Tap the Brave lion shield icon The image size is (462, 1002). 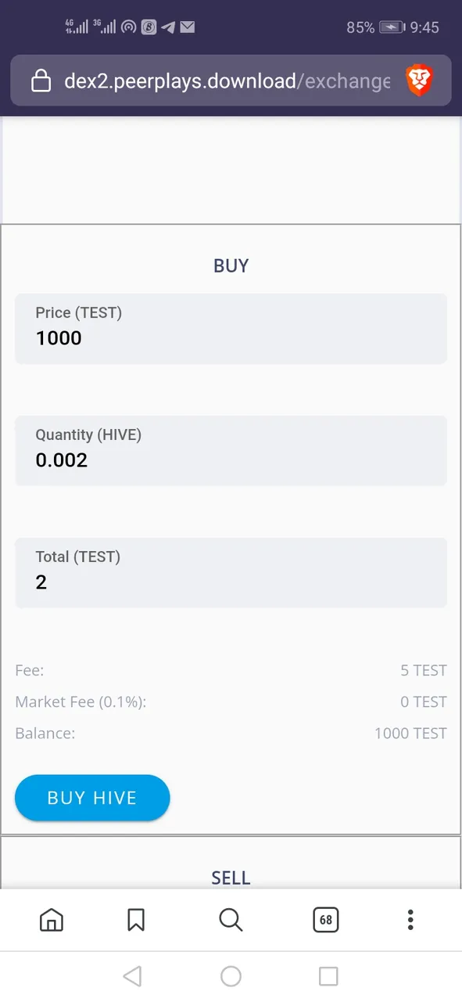coord(419,81)
